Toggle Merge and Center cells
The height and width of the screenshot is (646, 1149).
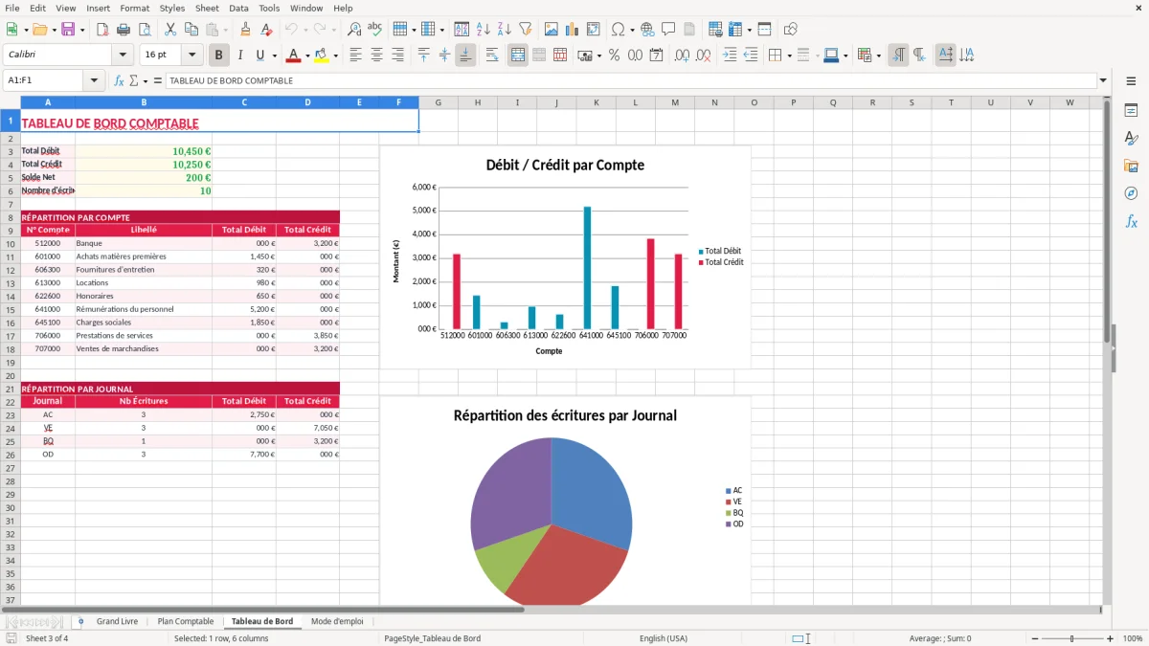coord(518,56)
